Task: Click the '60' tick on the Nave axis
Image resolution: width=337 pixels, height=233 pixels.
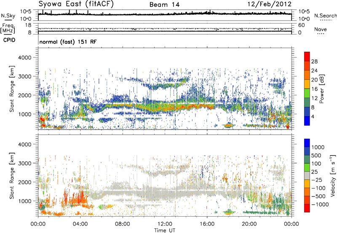Action: tap(302, 25)
